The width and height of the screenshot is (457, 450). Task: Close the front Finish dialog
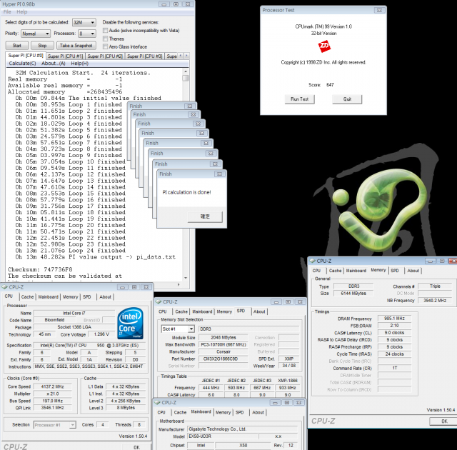coord(219,174)
